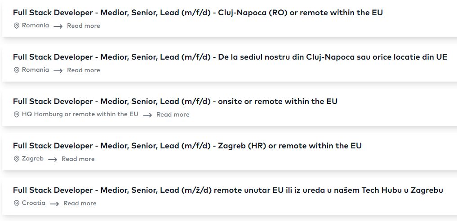Open the Zagreb (HR) Full Stack Developer title
The width and height of the screenshot is (457, 221).
pos(187,146)
